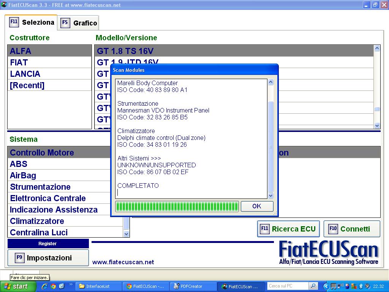Switch to the Grafico tab

pyautogui.click(x=78, y=23)
